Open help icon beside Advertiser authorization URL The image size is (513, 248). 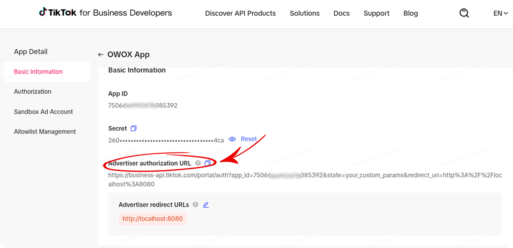point(198,163)
